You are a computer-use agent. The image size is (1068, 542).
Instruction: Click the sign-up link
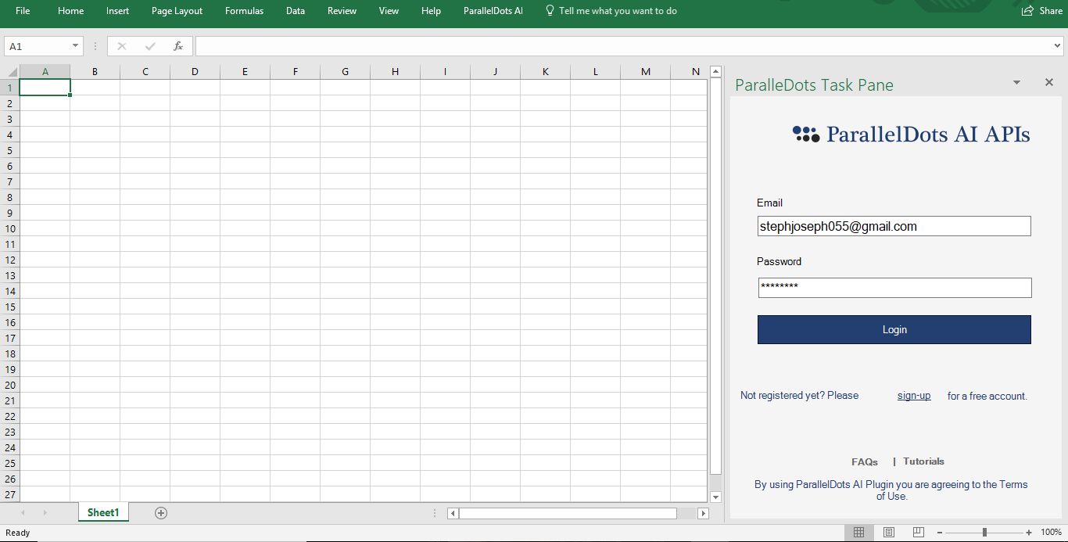point(914,396)
